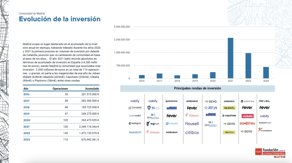Select year 2022 in the table
The width and height of the screenshot is (292, 163).
coord(27,133)
